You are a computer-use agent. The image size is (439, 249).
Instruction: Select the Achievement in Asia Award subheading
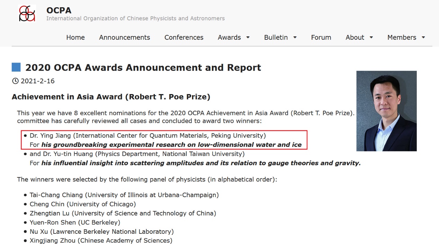(x=111, y=97)
